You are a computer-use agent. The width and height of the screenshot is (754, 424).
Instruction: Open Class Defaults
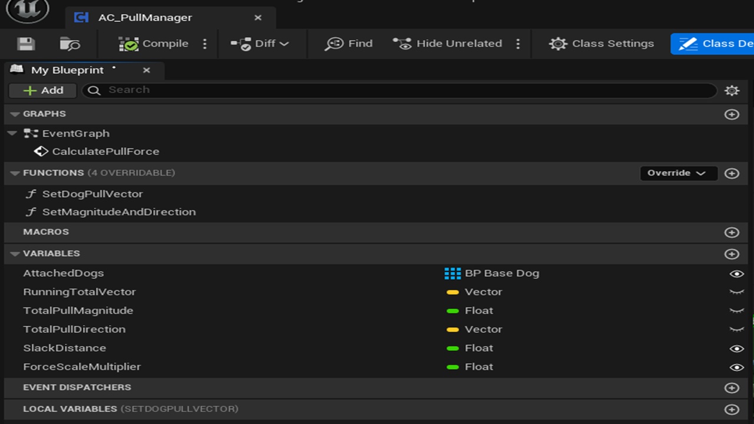[712, 44]
